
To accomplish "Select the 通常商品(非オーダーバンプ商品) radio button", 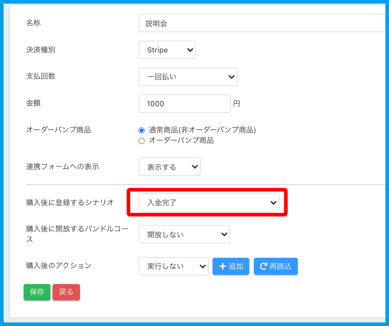I will (142, 131).
